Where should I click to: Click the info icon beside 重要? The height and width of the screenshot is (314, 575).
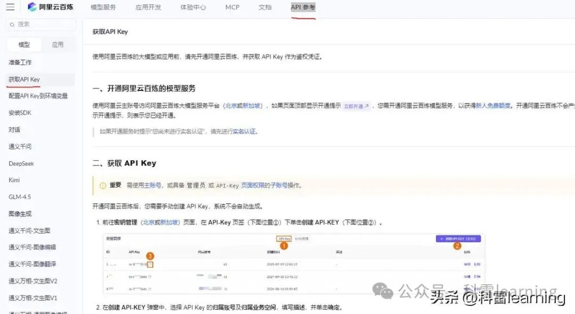[x=103, y=185]
